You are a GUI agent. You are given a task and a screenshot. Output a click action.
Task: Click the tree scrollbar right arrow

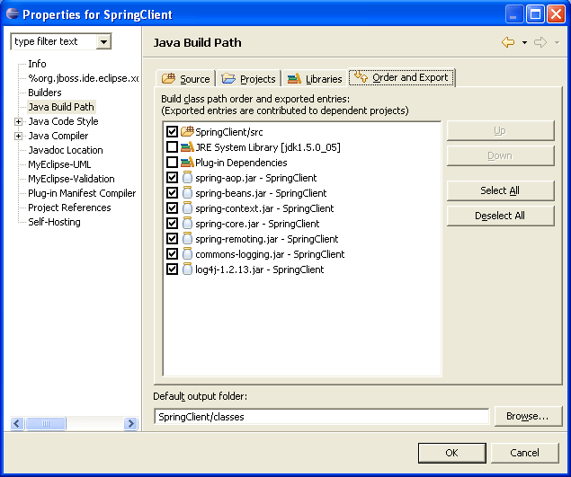[131, 423]
